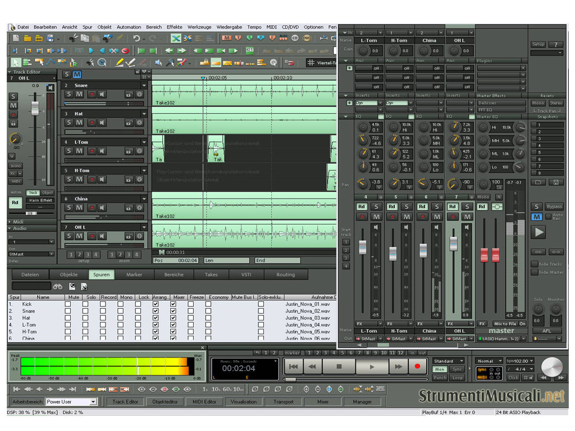Image resolution: width=575 pixels, height=431 pixels.
Task: Switch to the Marker tab
Action: (x=134, y=274)
